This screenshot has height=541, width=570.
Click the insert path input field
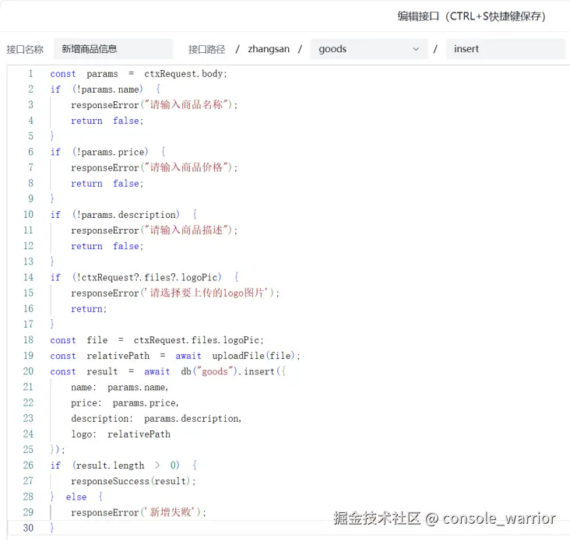point(505,49)
